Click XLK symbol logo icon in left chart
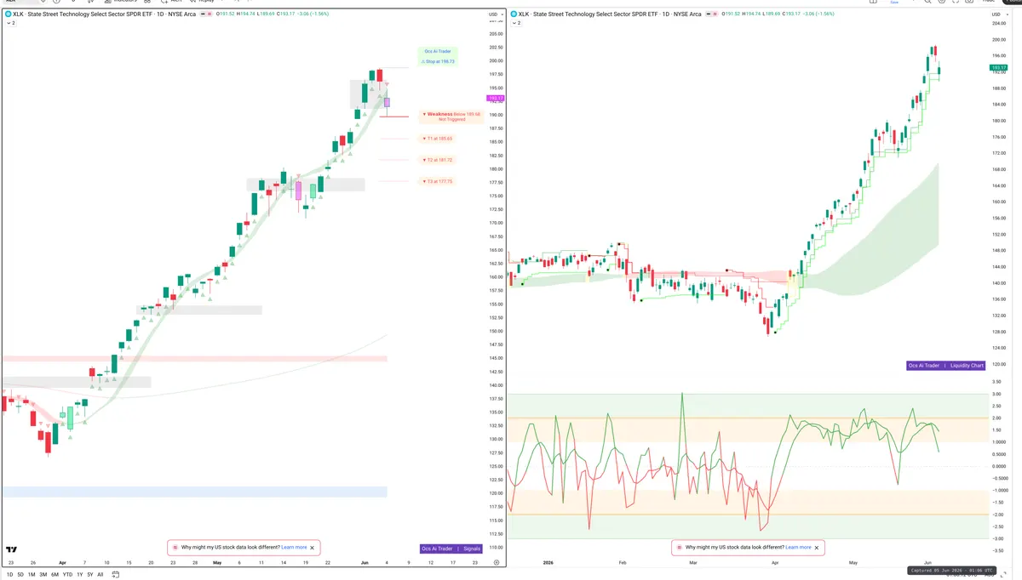This screenshot has width=1022, height=580. click(x=8, y=14)
